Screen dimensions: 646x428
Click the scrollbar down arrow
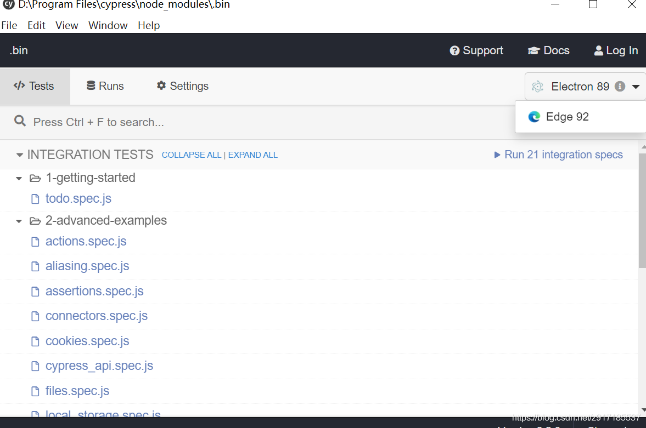[x=643, y=410]
